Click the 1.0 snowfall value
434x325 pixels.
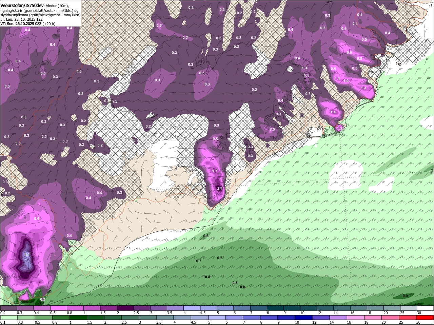(346, 81)
